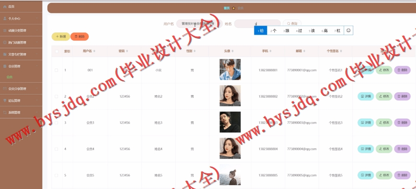The height and width of the screenshot is (189, 416).
Task: Choose IME candidate 2 个
Action: pyautogui.click(x=273, y=31)
